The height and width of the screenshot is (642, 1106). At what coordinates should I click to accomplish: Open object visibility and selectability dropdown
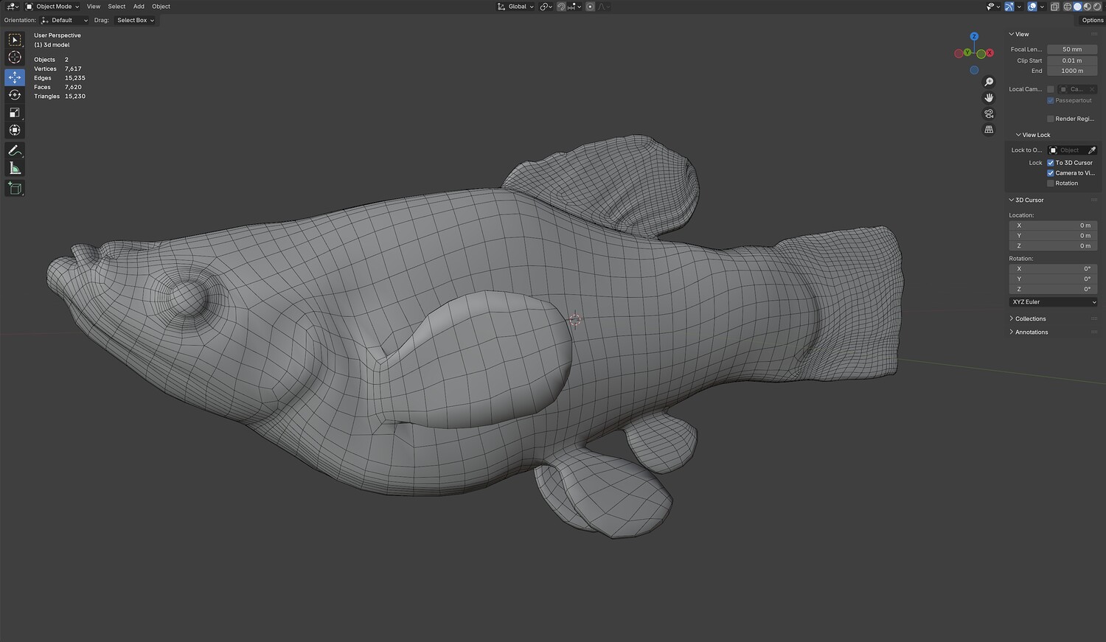pos(992,7)
